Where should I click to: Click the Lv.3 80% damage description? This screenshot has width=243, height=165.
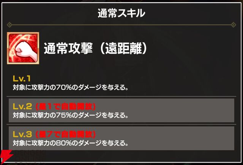(70, 143)
